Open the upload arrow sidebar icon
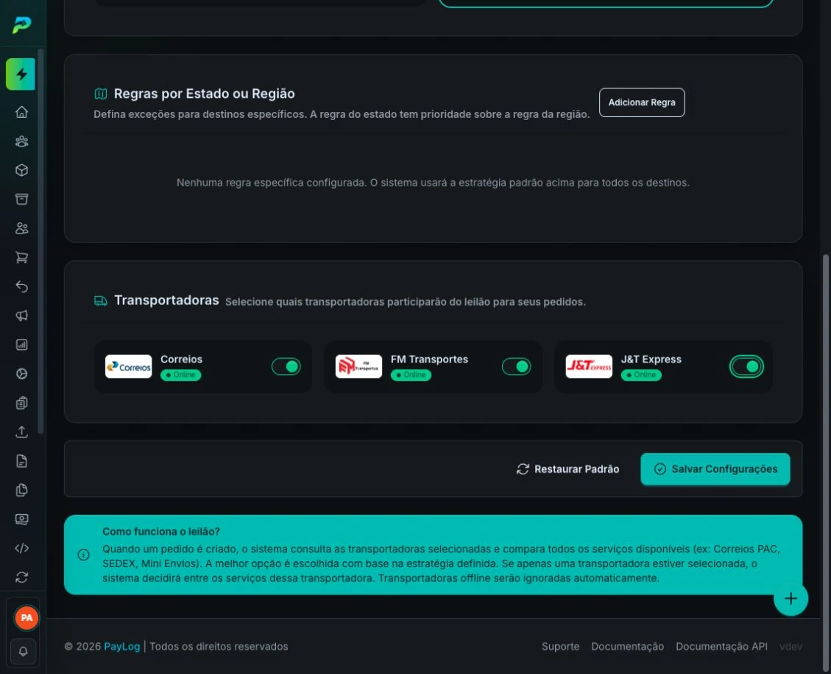The width and height of the screenshot is (831, 674). (22, 432)
